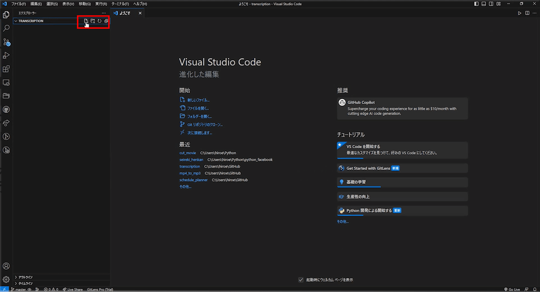Viewport: 540px width, 292px height.
Task: Refresh the Explorer file tree
Action: [99, 21]
